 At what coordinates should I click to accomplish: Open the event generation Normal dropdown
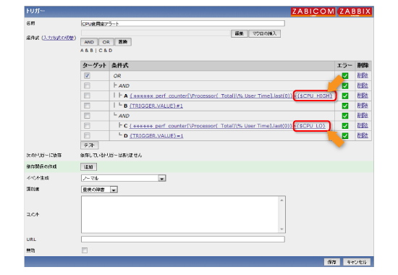click(123, 178)
